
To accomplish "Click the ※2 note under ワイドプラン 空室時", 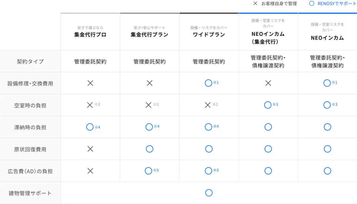I will pos(215,104).
